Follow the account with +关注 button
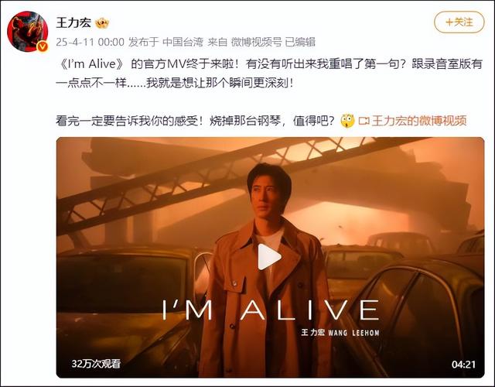 click(x=459, y=22)
